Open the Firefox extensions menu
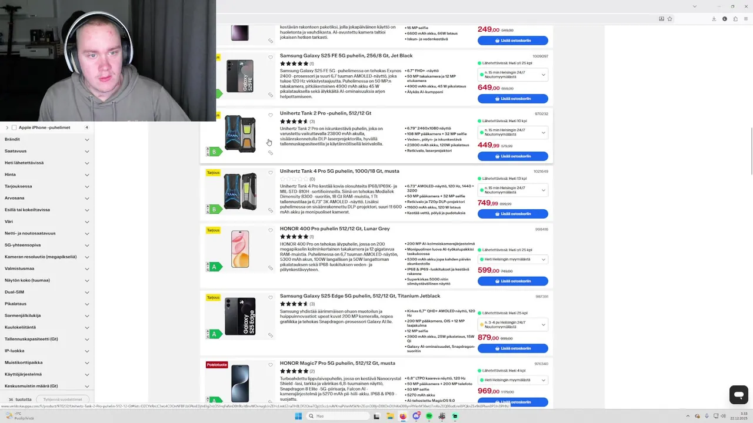Screen dimensions: 753x423 tap(735, 19)
